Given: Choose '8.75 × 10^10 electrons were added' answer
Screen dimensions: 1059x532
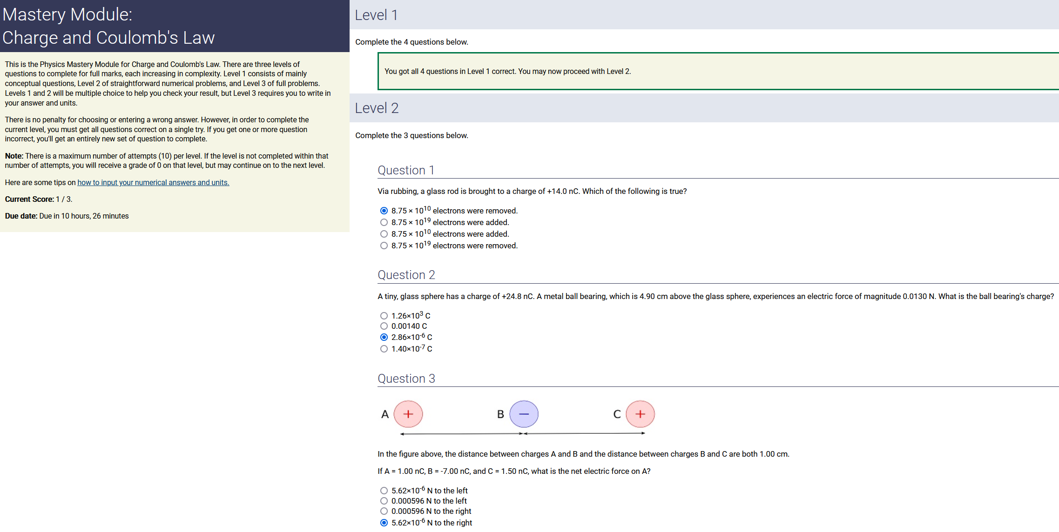Looking at the screenshot, I should click(384, 234).
